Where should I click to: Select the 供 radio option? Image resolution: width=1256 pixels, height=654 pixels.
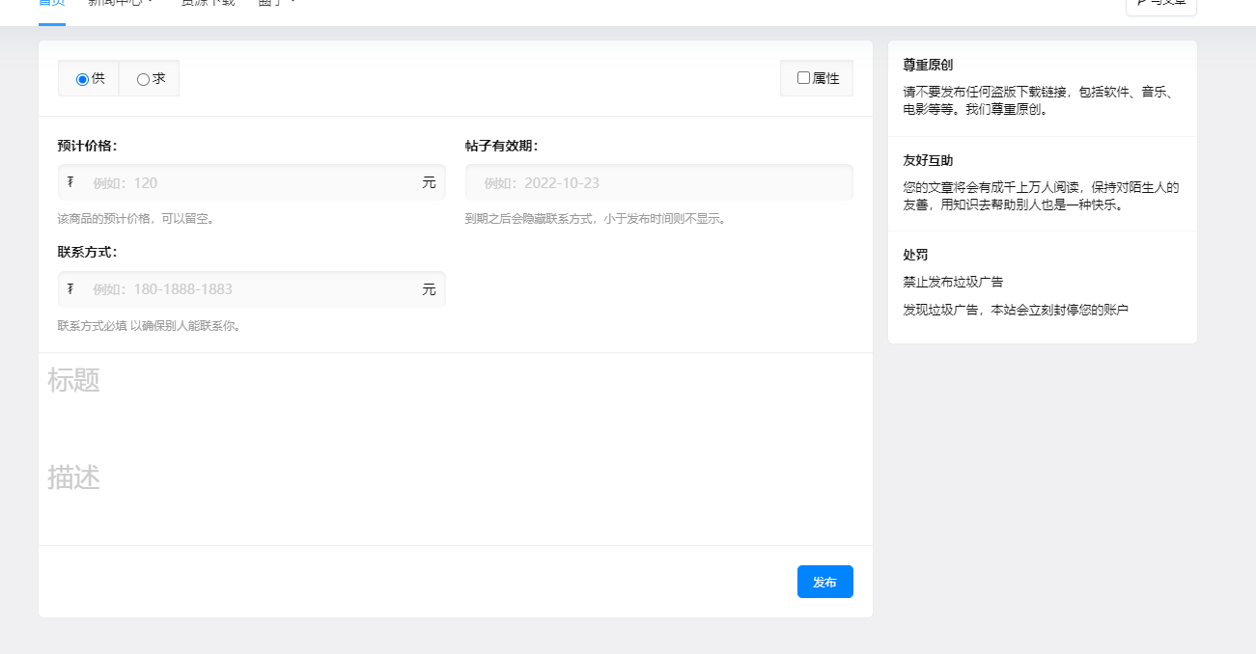point(82,79)
